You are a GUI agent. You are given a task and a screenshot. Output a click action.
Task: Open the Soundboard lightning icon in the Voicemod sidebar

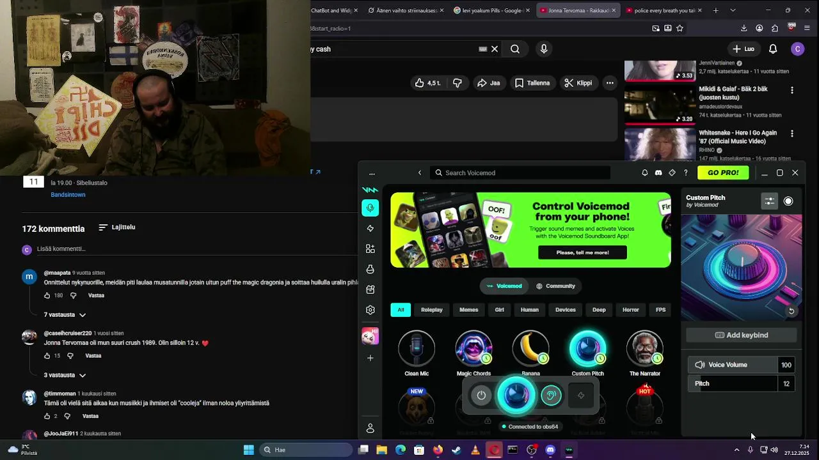point(370,228)
